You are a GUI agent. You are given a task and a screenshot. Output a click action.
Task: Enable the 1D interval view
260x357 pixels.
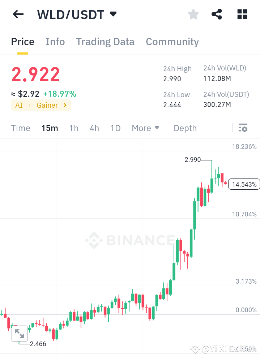(115, 128)
